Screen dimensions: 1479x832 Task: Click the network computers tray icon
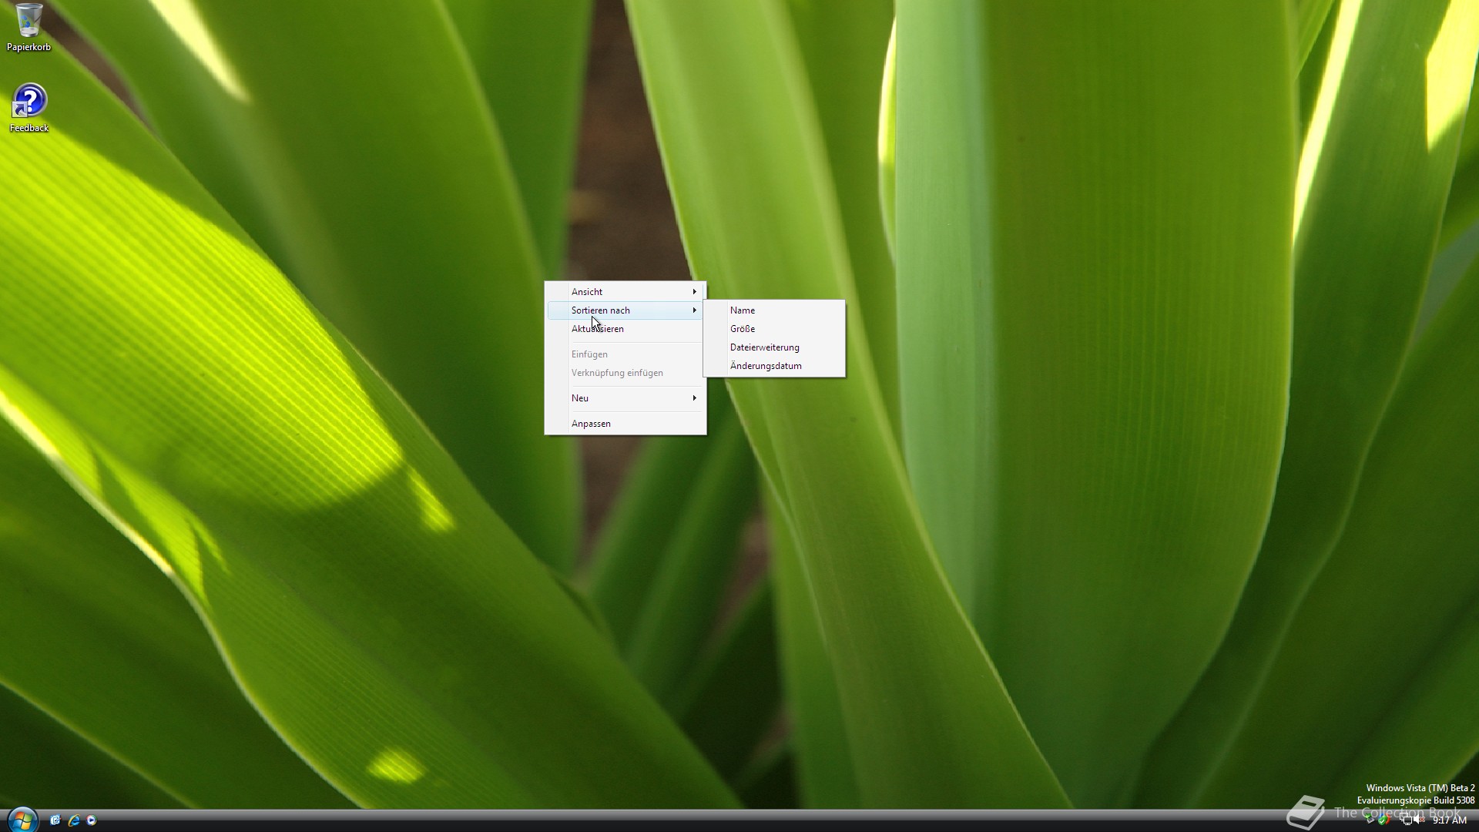[x=1406, y=819]
